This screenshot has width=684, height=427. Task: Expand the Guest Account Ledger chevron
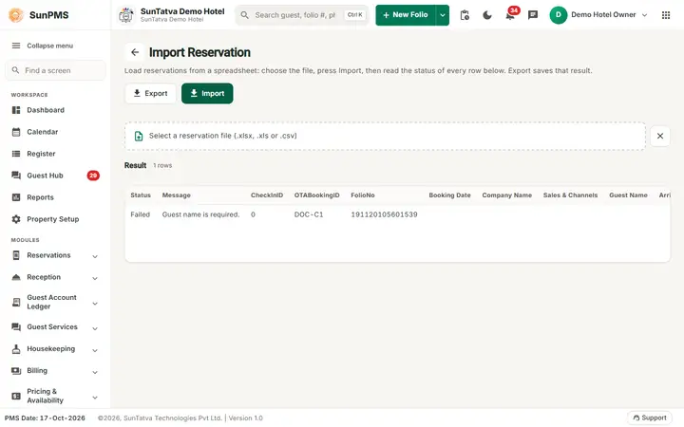click(95, 304)
